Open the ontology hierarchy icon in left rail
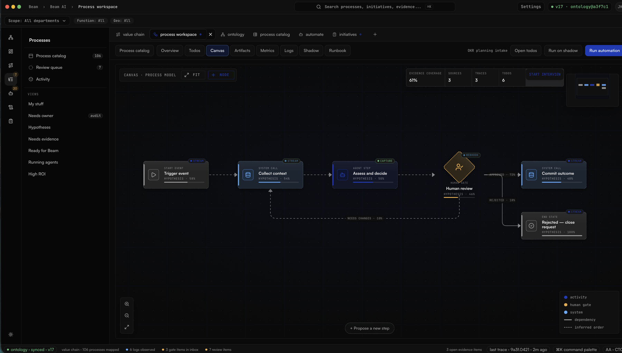The width and height of the screenshot is (622, 353). point(11,37)
